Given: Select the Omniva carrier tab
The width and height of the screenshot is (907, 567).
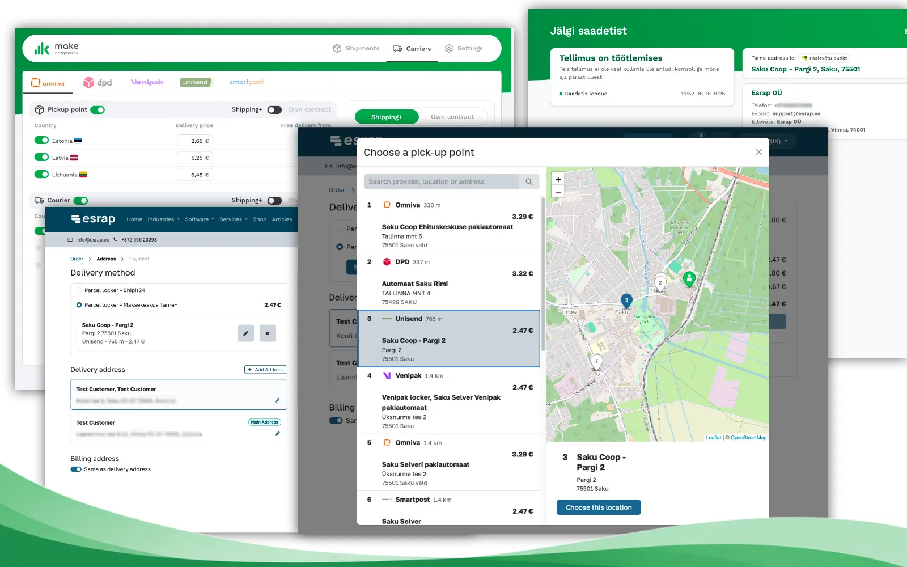Looking at the screenshot, I should pos(48,83).
